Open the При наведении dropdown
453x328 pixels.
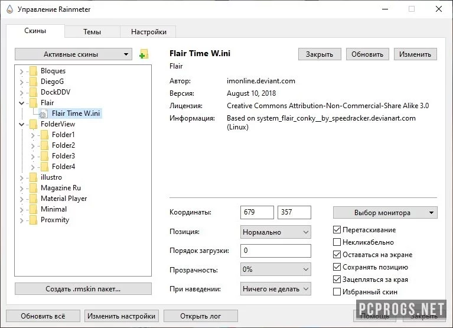click(x=276, y=288)
